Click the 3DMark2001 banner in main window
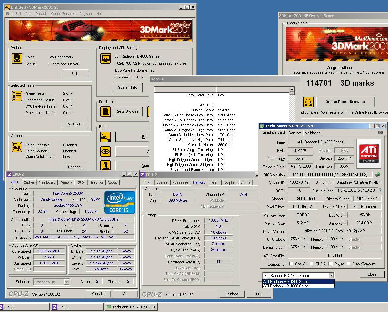Image resolution: width=388 pixels, height=312 pixels. [100, 31]
